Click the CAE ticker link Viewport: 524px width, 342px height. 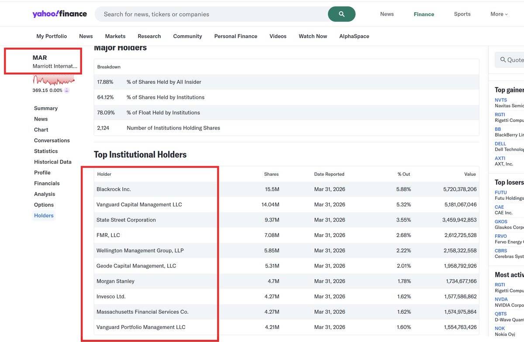click(499, 207)
